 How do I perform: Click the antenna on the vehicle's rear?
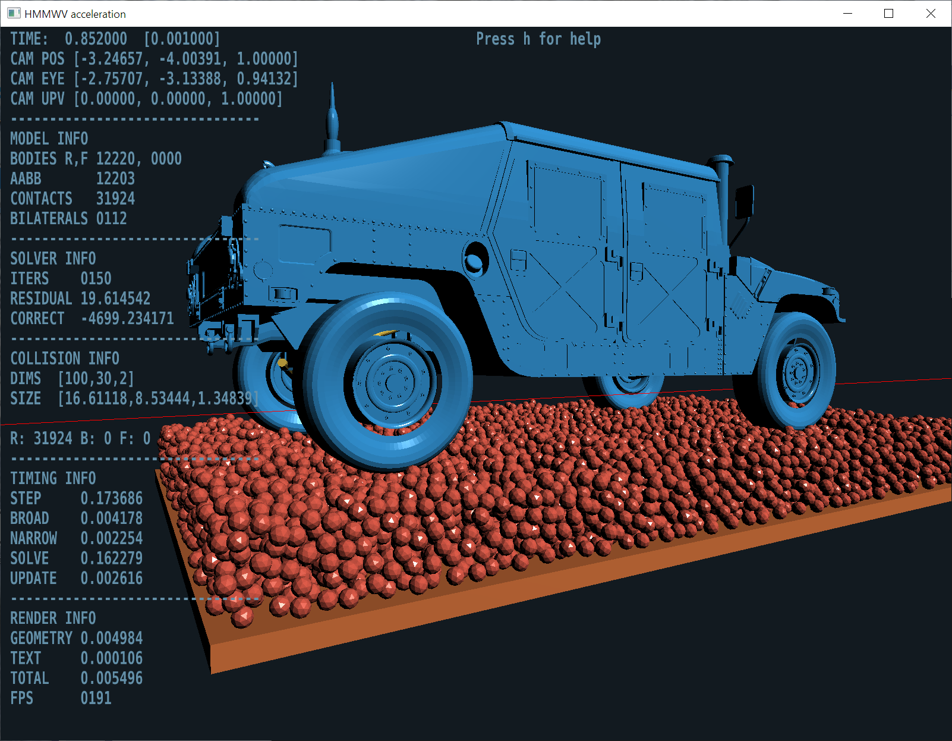[332, 119]
